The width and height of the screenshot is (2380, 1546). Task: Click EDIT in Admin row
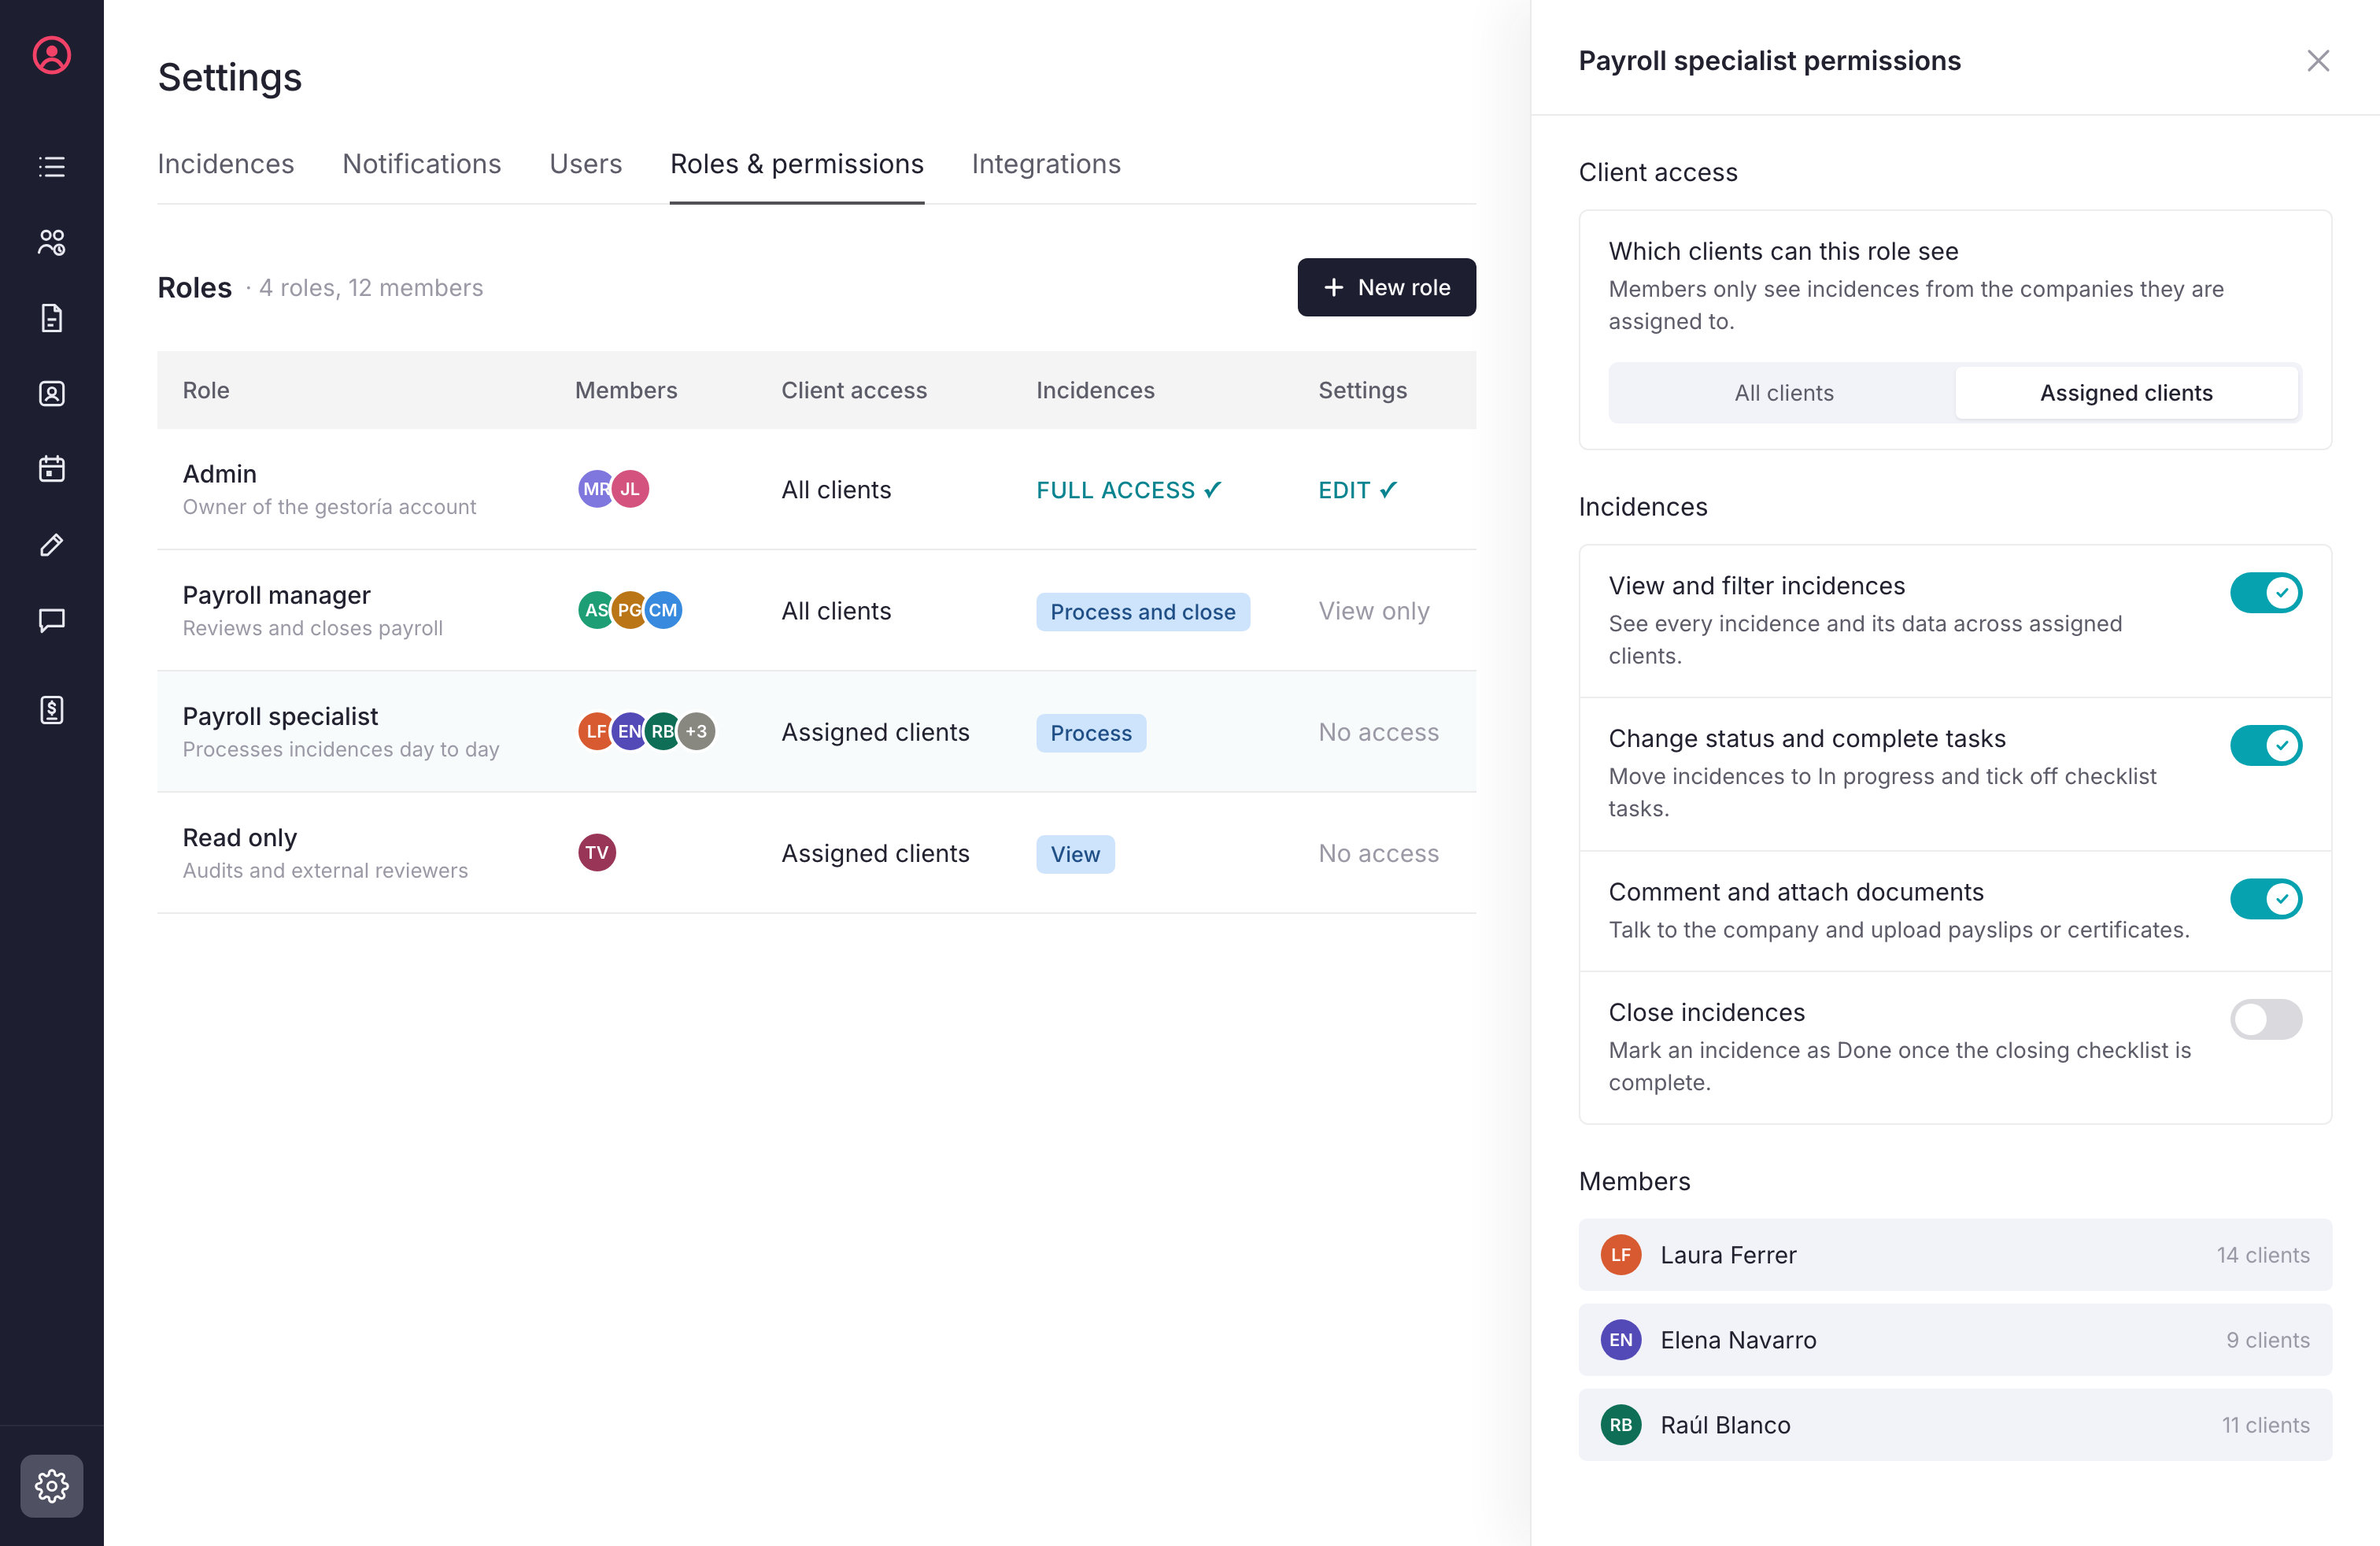click(1358, 490)
